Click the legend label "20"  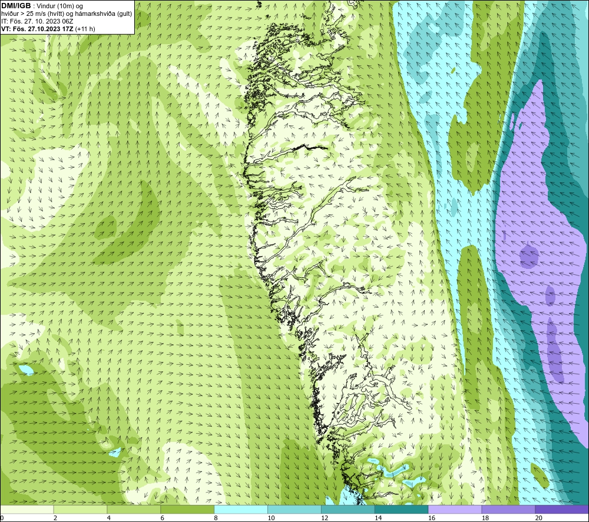click(x=539, y=518)
